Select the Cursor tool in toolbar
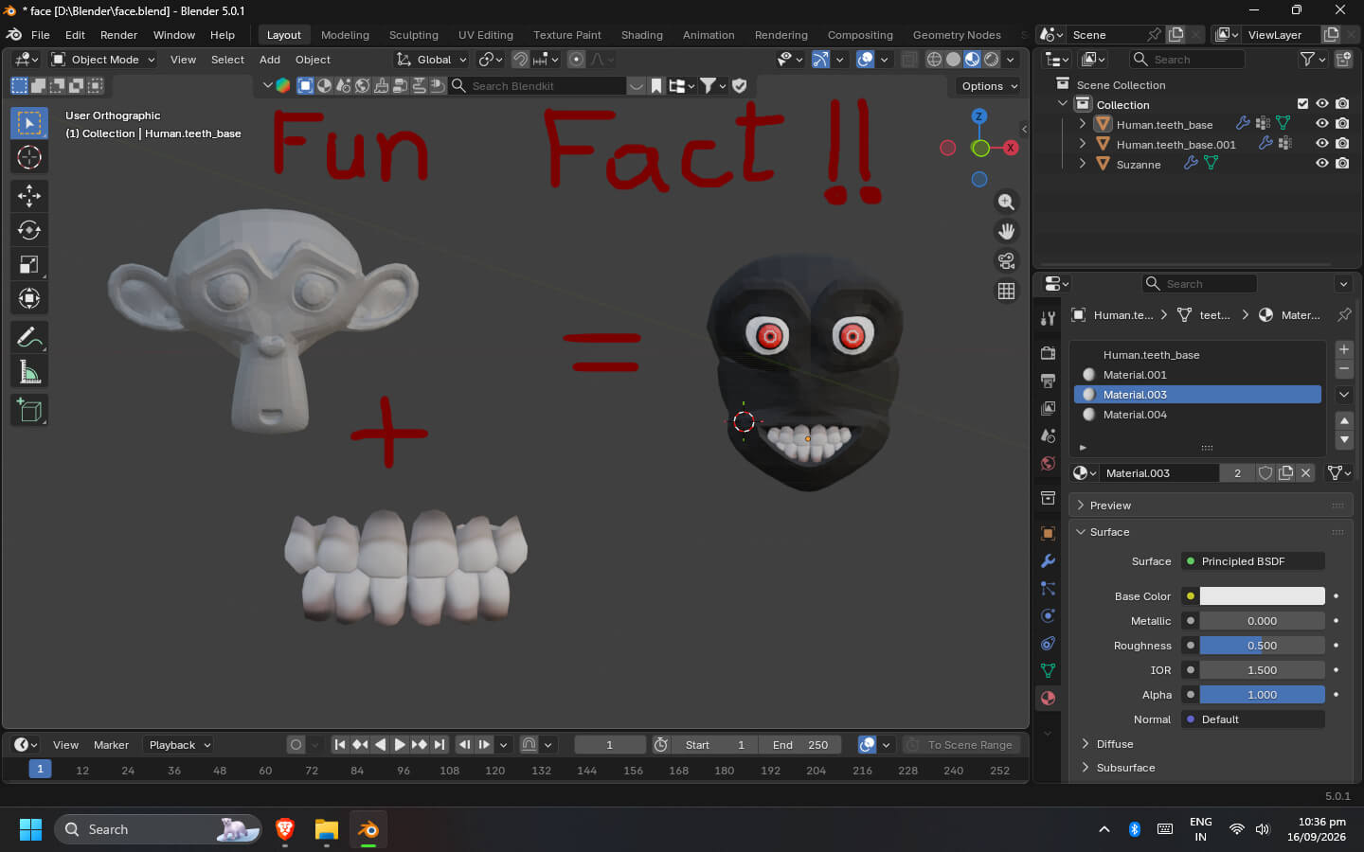This screenshot has width=1364, height=852. click(x=29, y=157)
